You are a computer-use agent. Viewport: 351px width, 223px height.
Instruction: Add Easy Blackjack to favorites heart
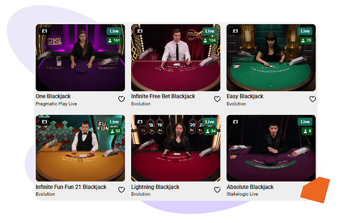[313, 99]
